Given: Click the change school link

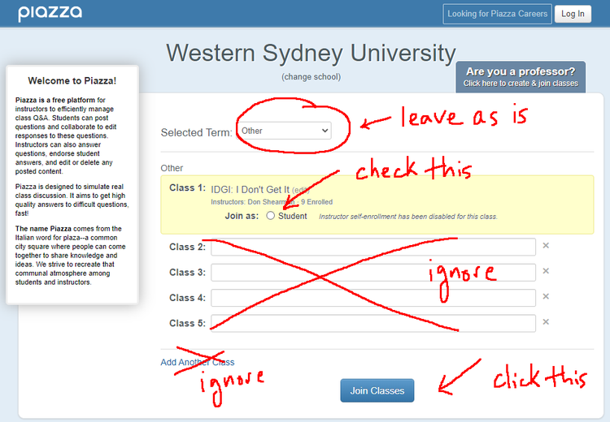Looking at the screenshot, I should point(311,77).
